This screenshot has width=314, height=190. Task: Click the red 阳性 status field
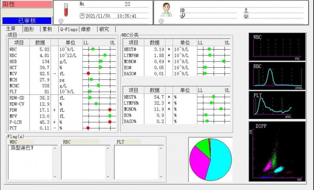pos(27,4)
